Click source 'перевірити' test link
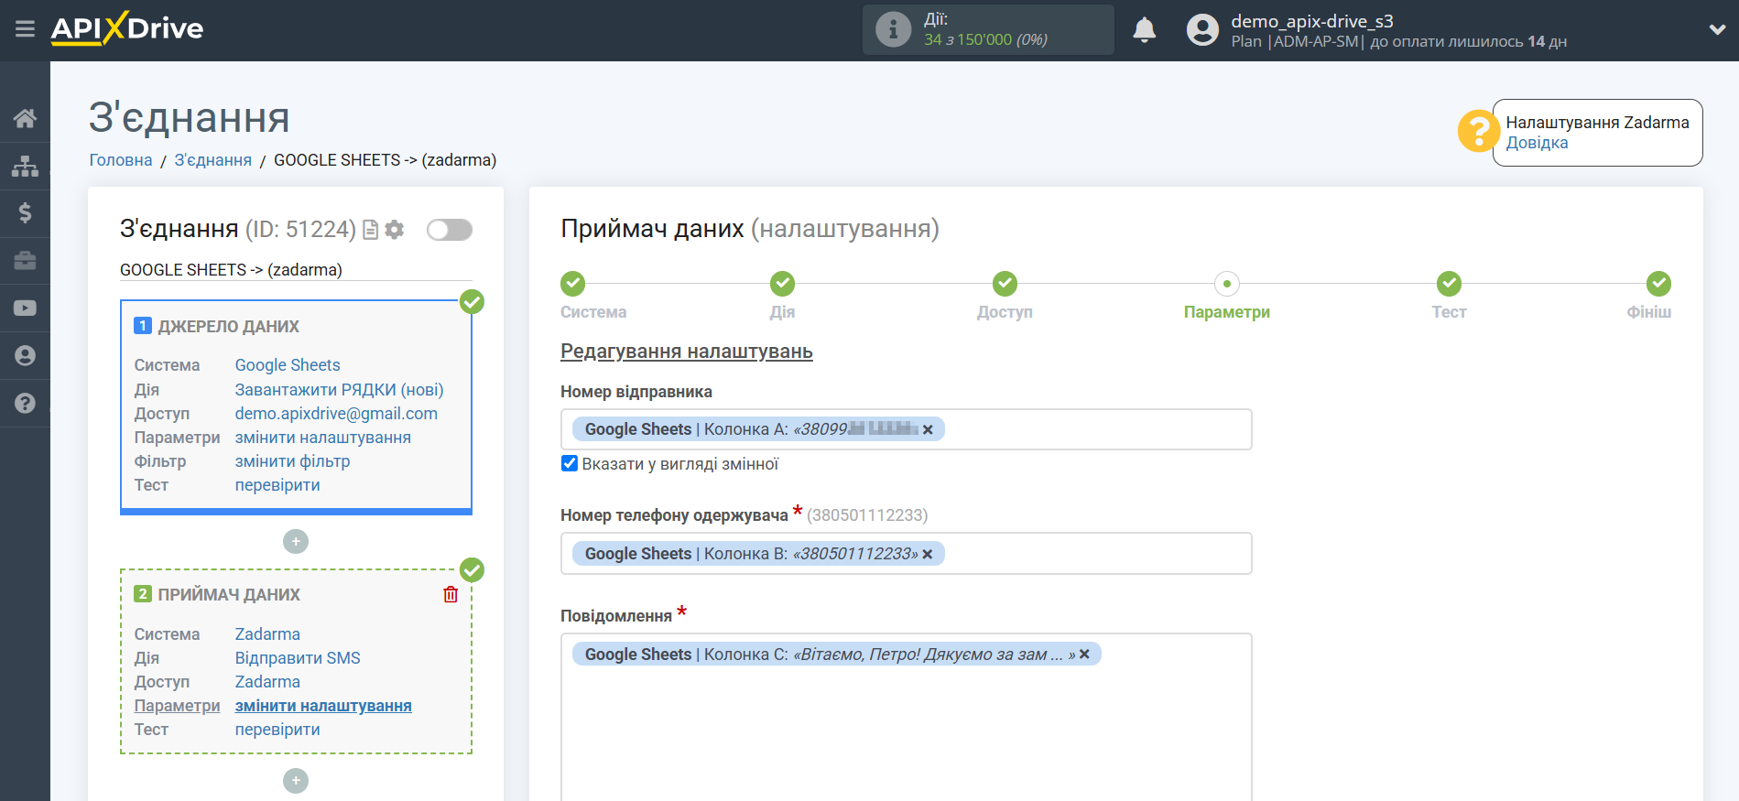1739x801 pixels. tap(277, 485)
